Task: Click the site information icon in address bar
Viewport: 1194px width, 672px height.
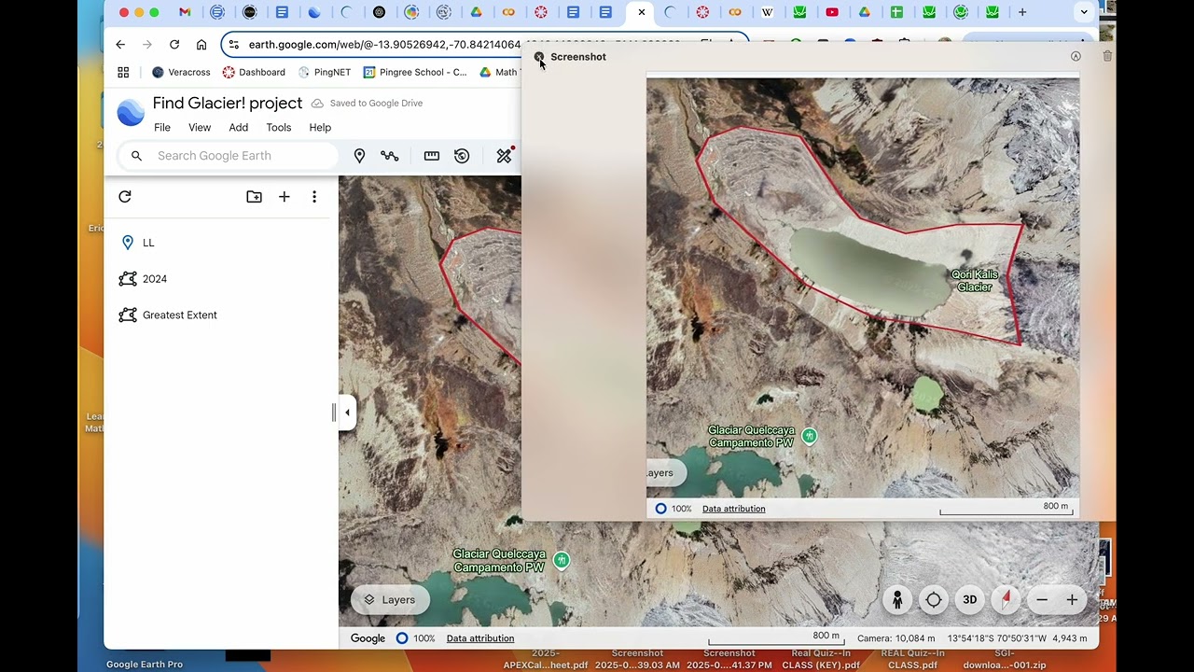Action: pos(233,44)
